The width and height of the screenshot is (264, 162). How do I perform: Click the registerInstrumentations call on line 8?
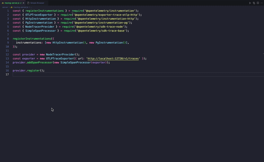pyautogui.click(x=32, y=39)
